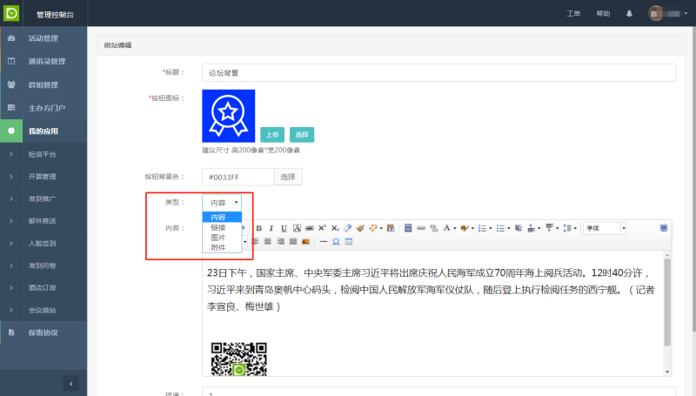Open the 字体 font family dropdown

[605, 228]
